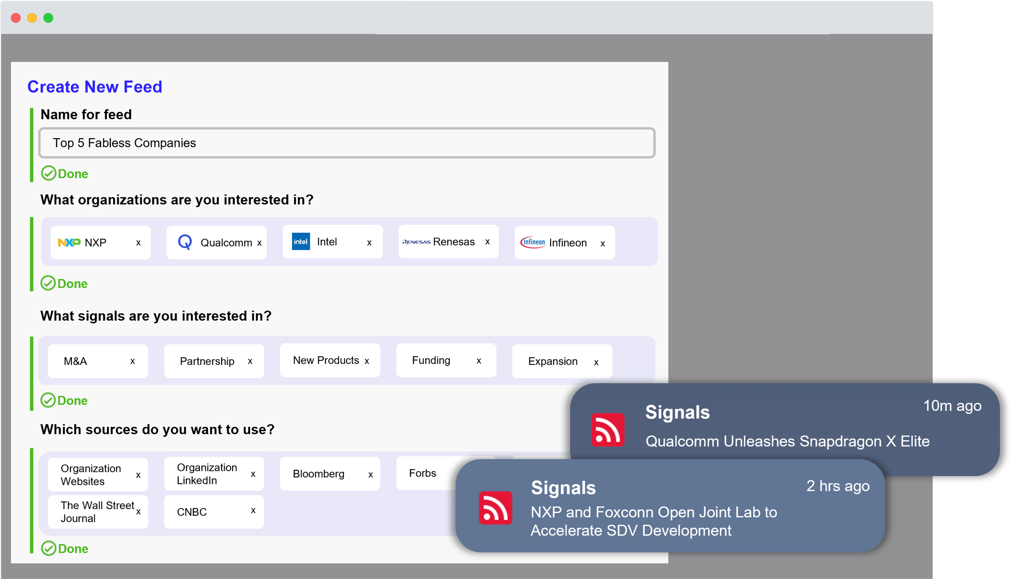Remove the Bloomberg source chip
The width and height of the screenshot is (1012, 579).
[x=370, y=475]
